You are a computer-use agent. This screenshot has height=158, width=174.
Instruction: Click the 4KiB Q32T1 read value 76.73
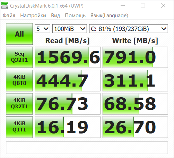point(68,104)
